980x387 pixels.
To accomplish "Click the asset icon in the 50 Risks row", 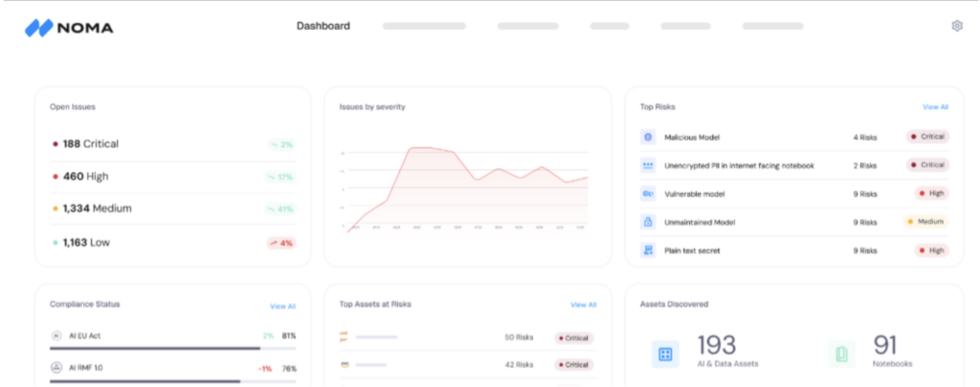I will point(344,337).
